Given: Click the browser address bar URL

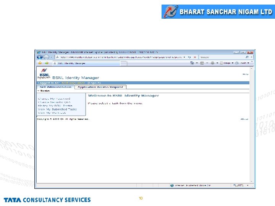Looking at the screenshot, I should click(x=120, y=57).
